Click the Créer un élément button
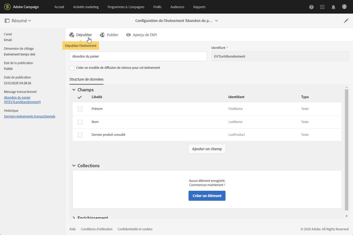Screen dimensions: 353x235 click(x=207, y=196)
